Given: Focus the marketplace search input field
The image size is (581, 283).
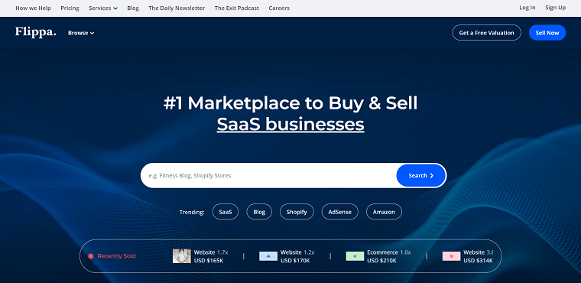Looking at the screenshot, I should point(268,175).
